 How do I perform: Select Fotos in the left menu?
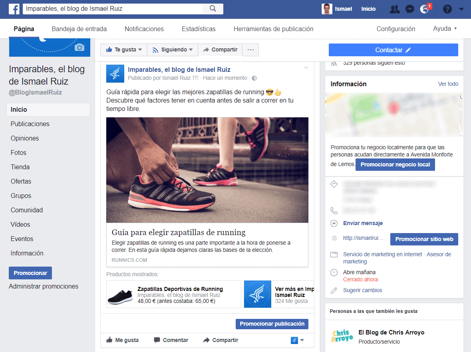pyautogui.click(x=18, y=153)
